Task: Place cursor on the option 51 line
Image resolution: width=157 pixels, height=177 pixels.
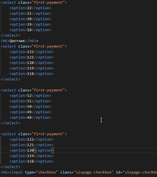Action: pyautogui.click(x=31, y=101)
